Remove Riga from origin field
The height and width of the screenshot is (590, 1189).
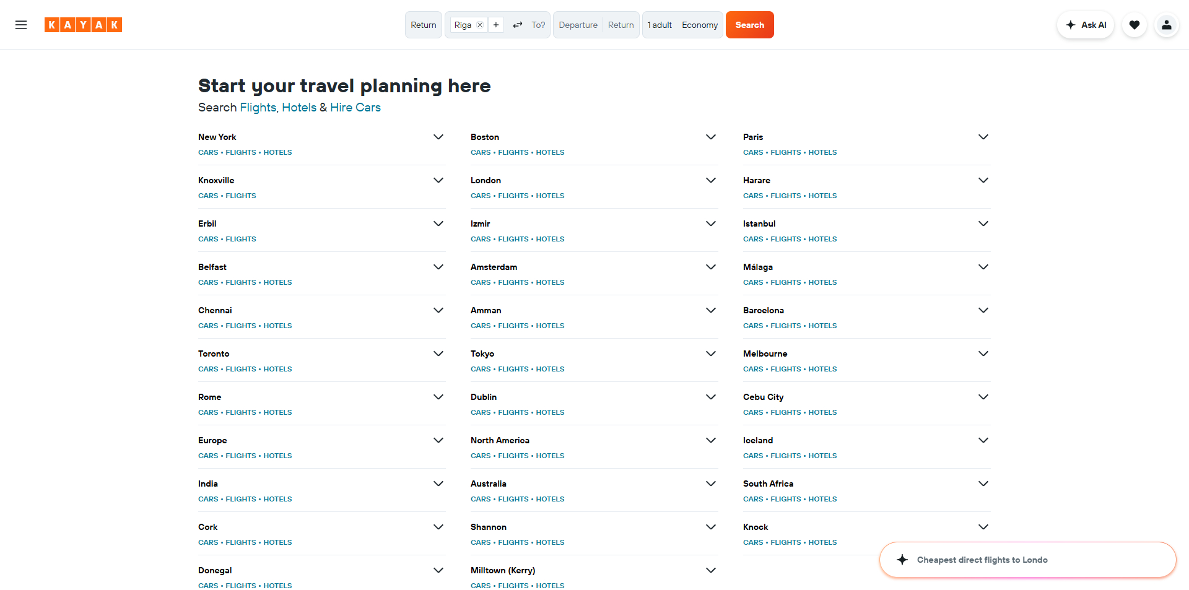[479, 25]
